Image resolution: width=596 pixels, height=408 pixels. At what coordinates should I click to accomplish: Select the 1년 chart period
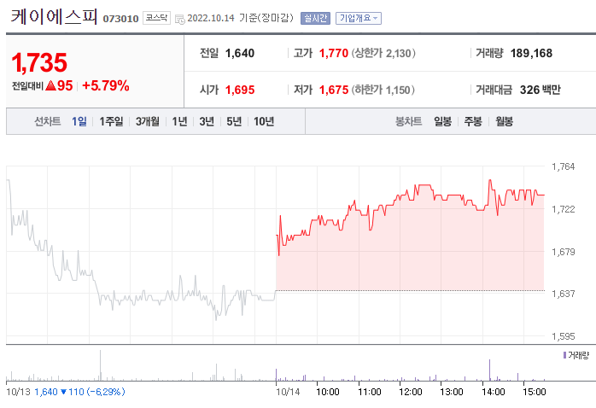click(179, 121)
